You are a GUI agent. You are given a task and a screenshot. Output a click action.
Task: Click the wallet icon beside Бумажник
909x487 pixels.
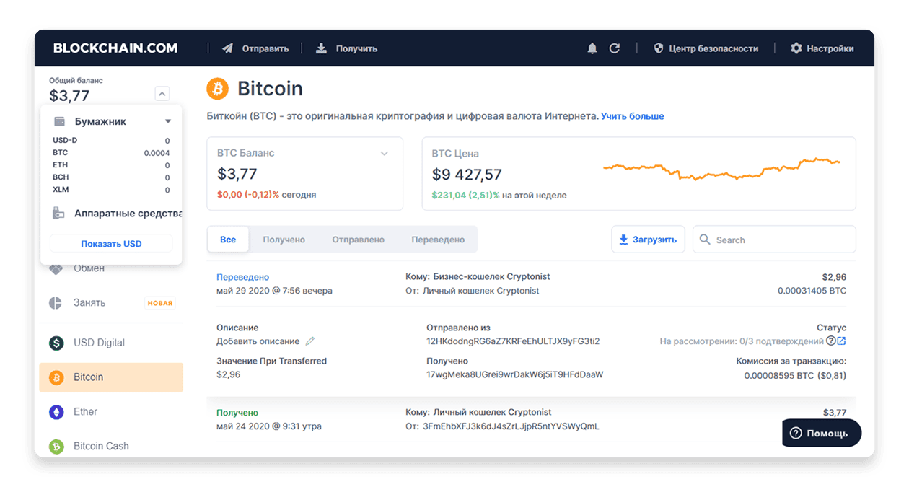click(60, 121)
